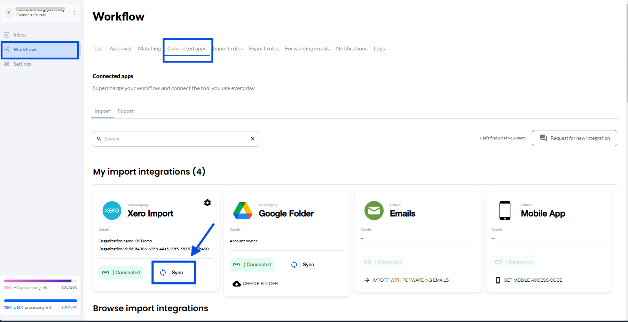The image size is (628, 322).
Task: Click Connected button on Google Folder card
Action: click(x=252, y=265)
